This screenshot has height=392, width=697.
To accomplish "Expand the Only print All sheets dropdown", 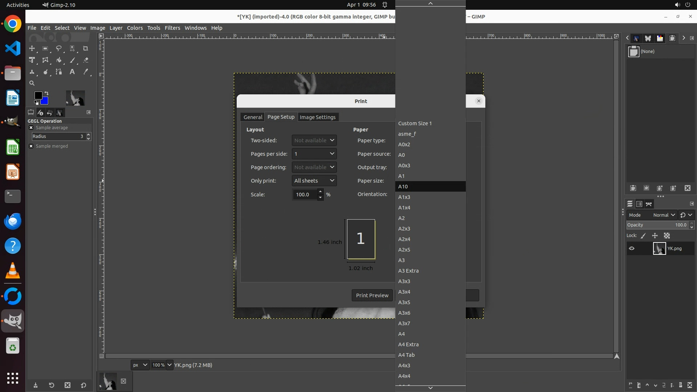I will click(x=314, y=181).
